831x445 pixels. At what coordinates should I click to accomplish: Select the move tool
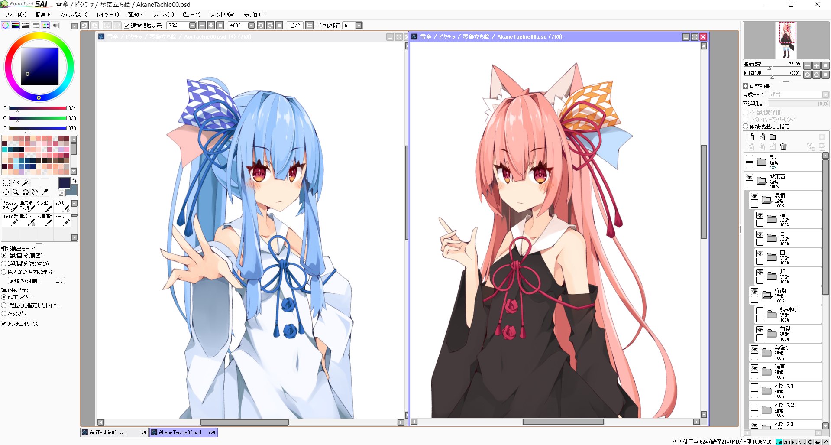(6, 192)
